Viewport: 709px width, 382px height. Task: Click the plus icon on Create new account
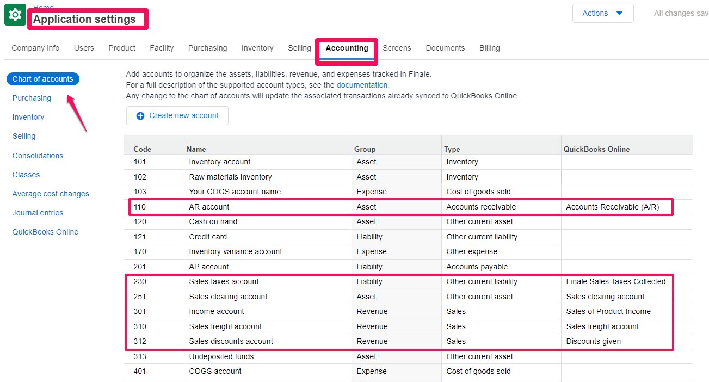(140, 116)
